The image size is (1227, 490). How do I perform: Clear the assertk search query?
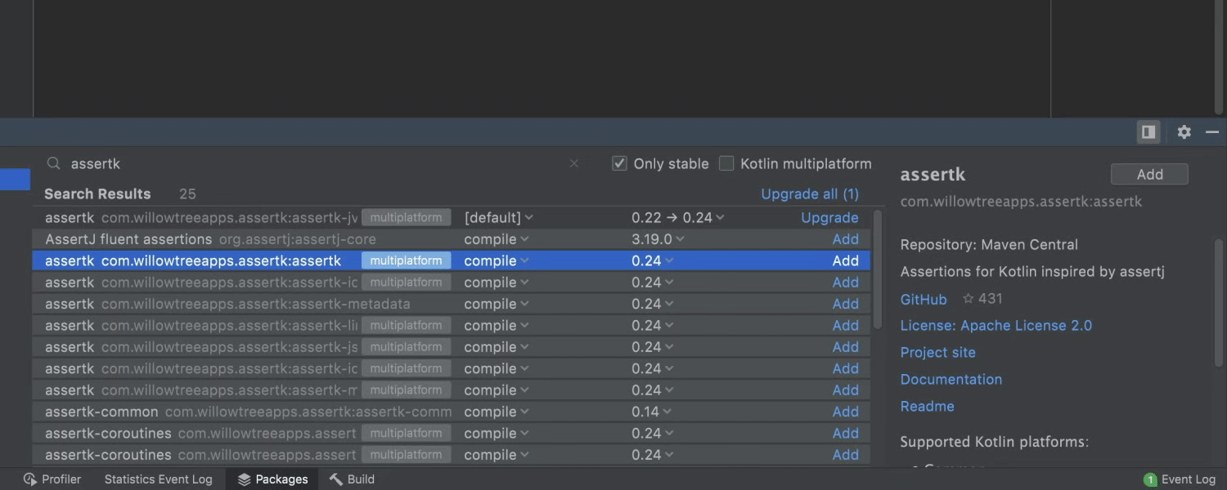point(574,163)
